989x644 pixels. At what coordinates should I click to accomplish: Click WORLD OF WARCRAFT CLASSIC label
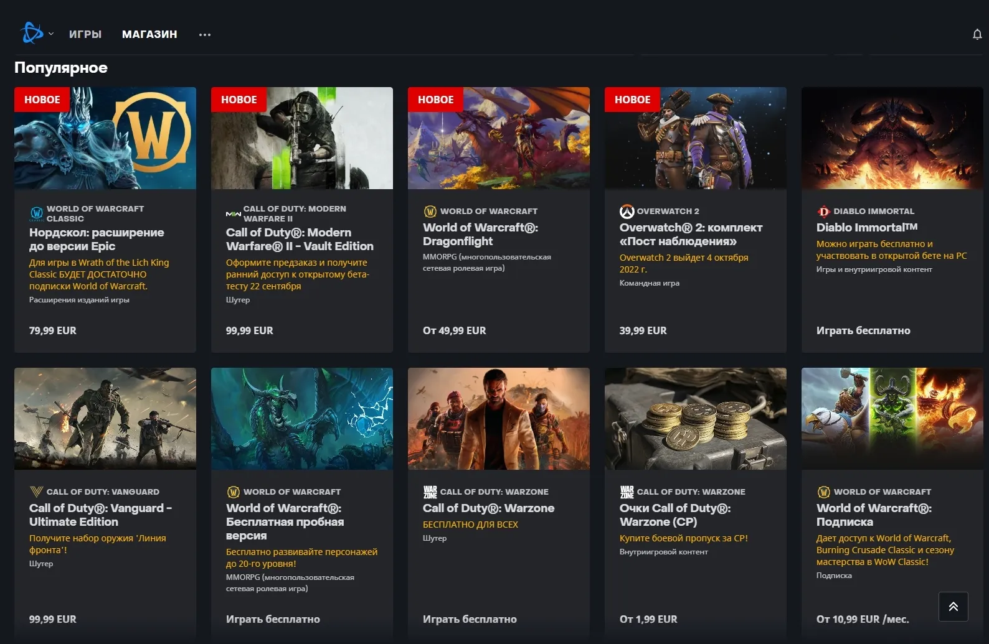click(95, 213)
